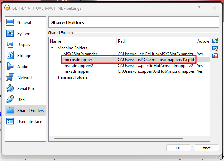Select the Network adapters icon
The image size is (224, 161).
(10, 78)
